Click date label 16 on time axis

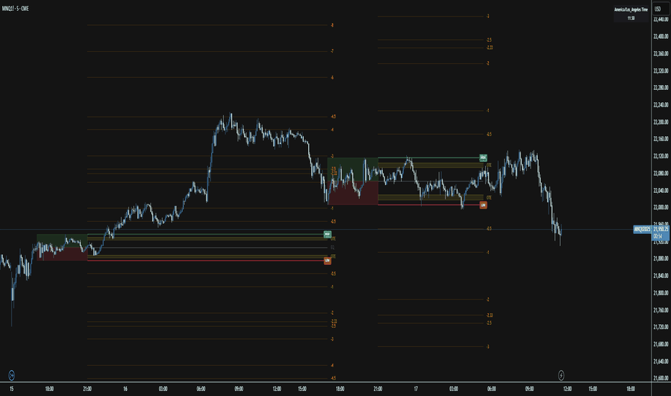125,389
